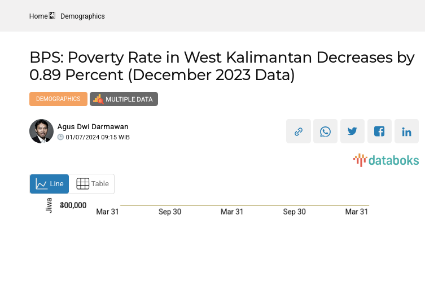Image resolution: width=425 pixels, height=281 pixels.
Task: Share the article on WhatsApp
Action: pos(326,131)
